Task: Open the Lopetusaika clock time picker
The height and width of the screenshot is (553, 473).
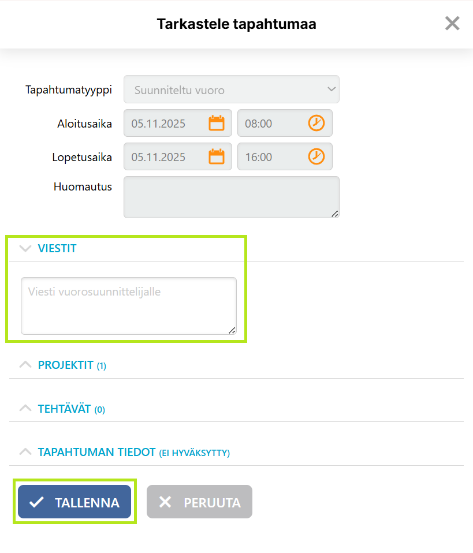Action: pos(316,156)
